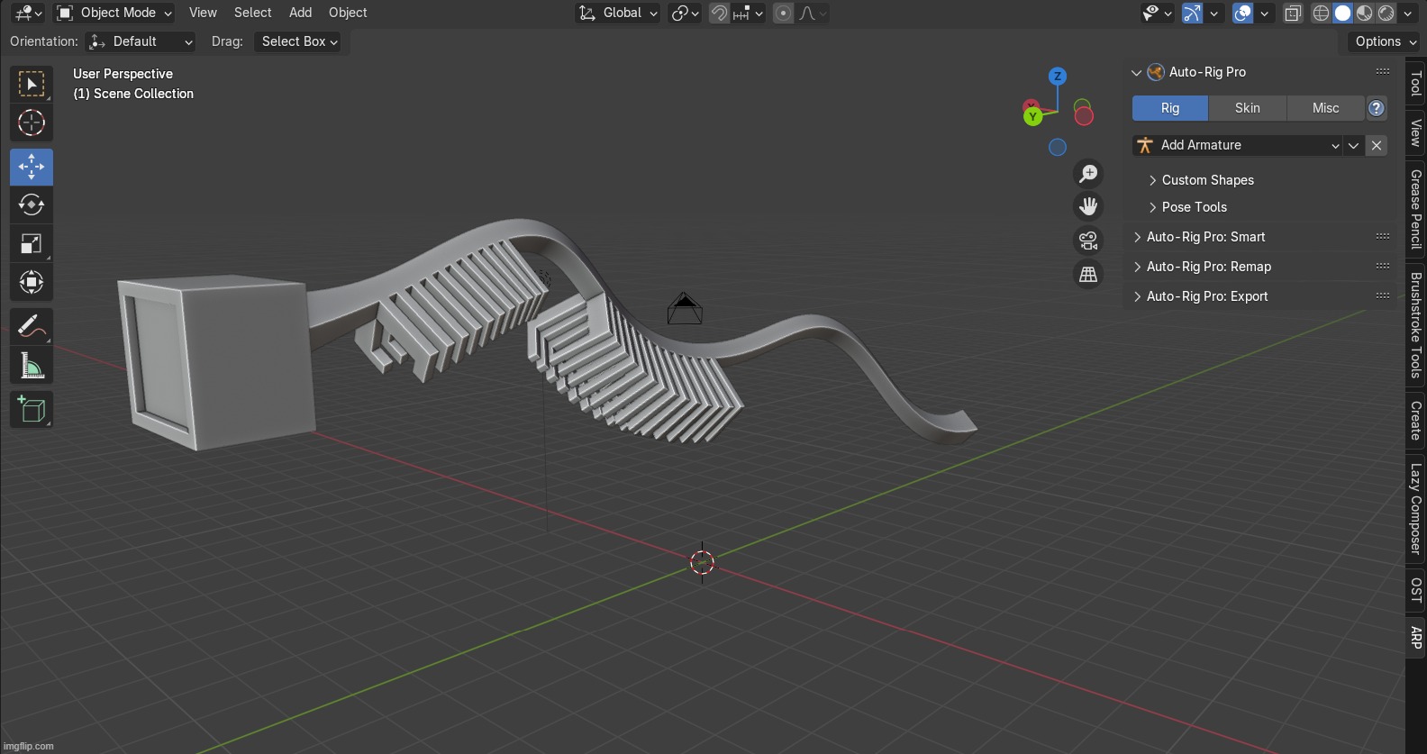The image size is (1427, 754).
Task: Toggle proportional editing
Action: pos(784,13)
